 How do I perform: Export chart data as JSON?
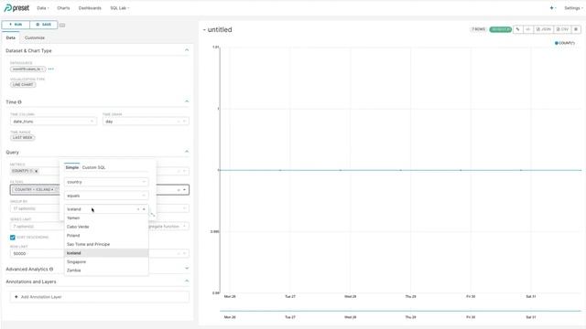(543, 29)
